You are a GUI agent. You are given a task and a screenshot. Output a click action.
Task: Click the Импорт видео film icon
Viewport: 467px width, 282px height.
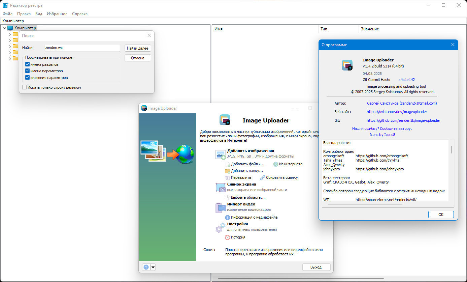coord(221,207)
